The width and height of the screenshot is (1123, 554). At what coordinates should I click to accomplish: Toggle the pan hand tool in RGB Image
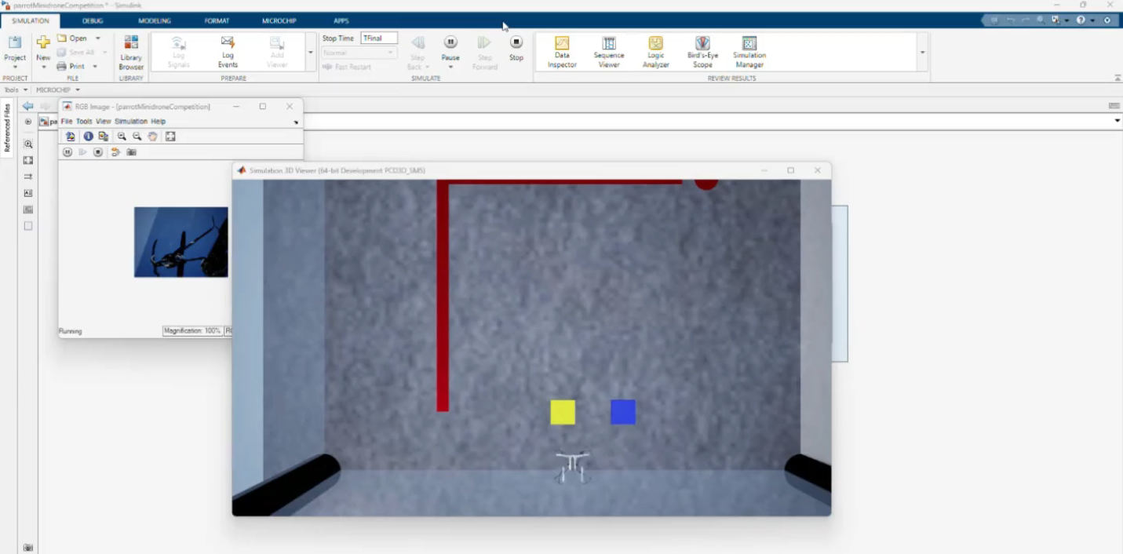(x=152, y=137)
